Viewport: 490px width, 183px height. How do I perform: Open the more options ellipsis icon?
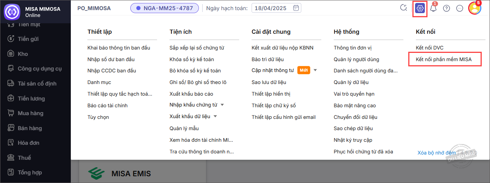[459, 8]
